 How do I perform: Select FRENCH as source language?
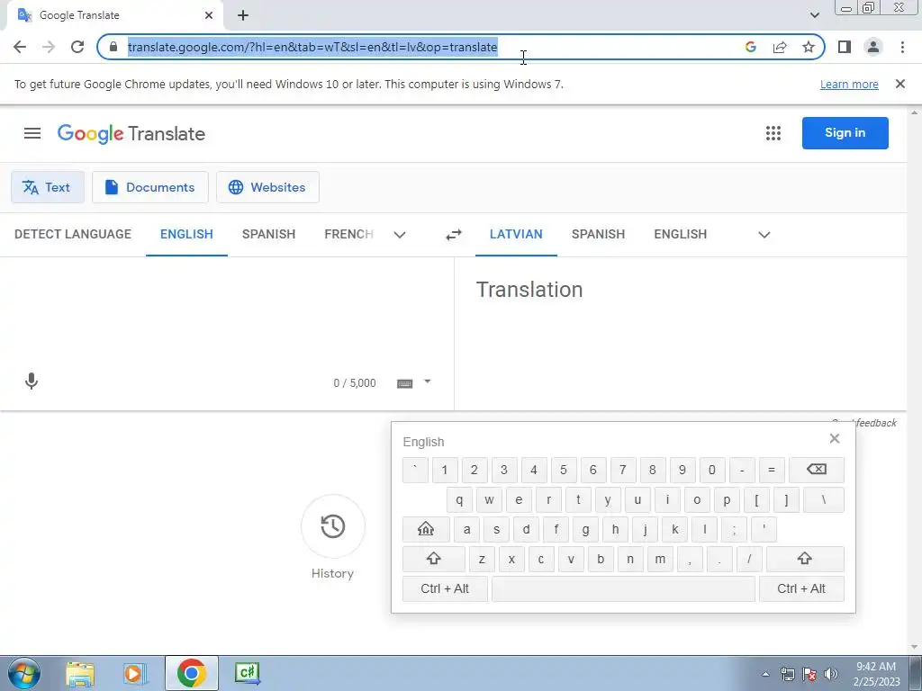pyautogui.click(x=348, y=234)
